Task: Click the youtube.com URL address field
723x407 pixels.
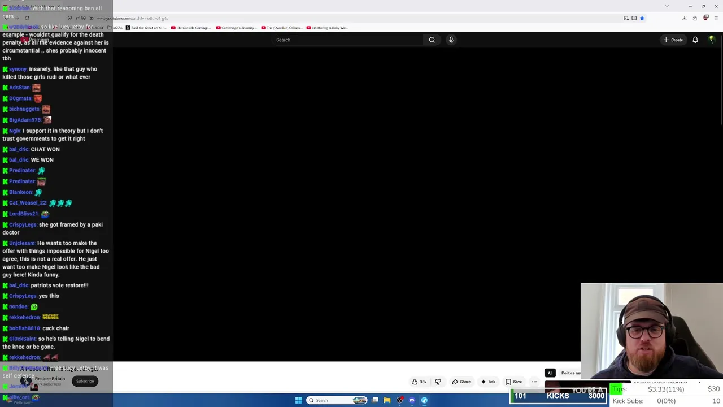Action: click(361, 18)
